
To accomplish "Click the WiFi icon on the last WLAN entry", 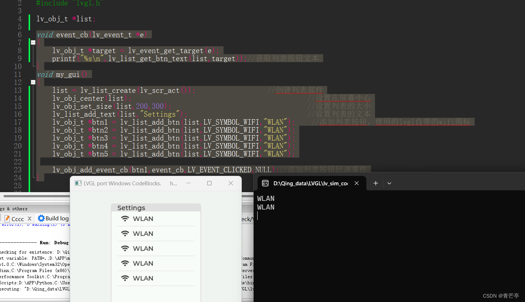I will (x=125, y=278).
